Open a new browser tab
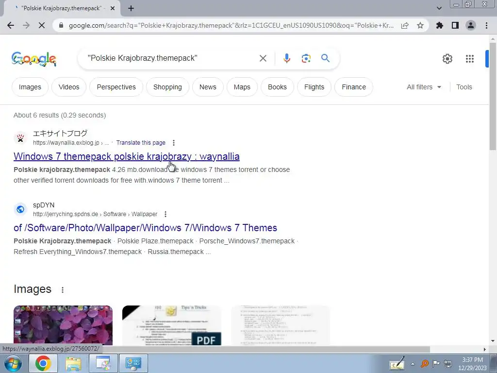Image resolution: width=497 pixels, height=373 pixels. point(131,8)
